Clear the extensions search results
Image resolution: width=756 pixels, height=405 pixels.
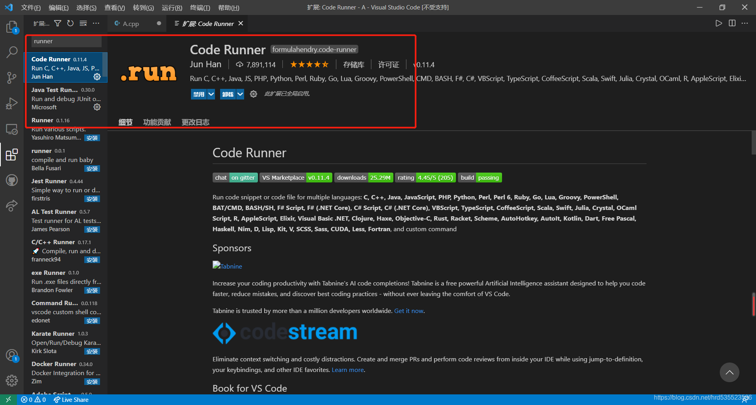pyautogui.click(x=83, y=24)
